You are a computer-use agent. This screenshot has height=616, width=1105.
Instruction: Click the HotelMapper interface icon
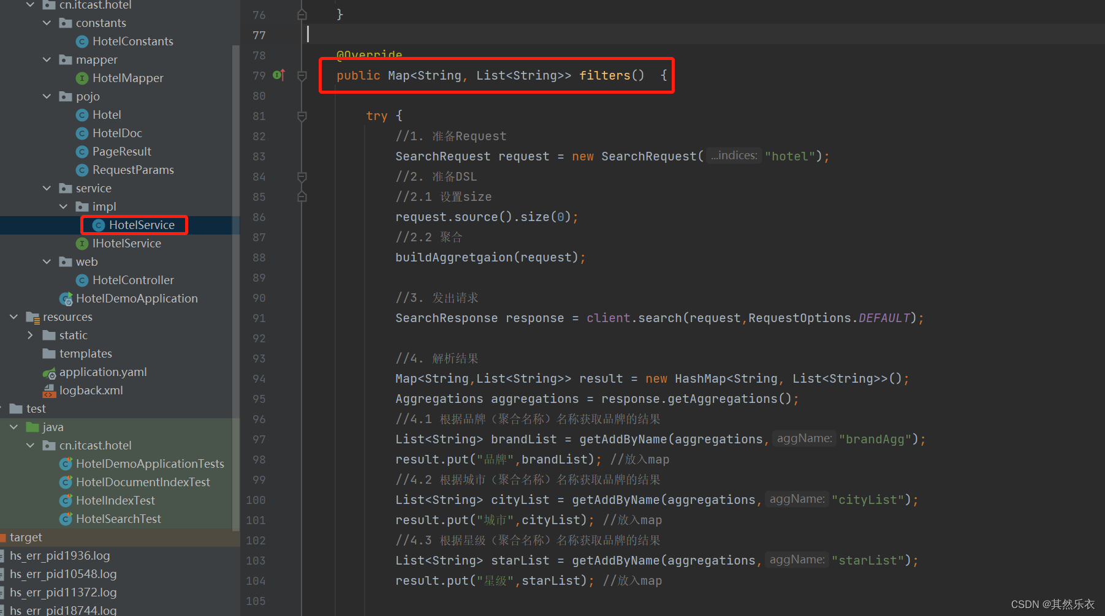tap(83, 78)
